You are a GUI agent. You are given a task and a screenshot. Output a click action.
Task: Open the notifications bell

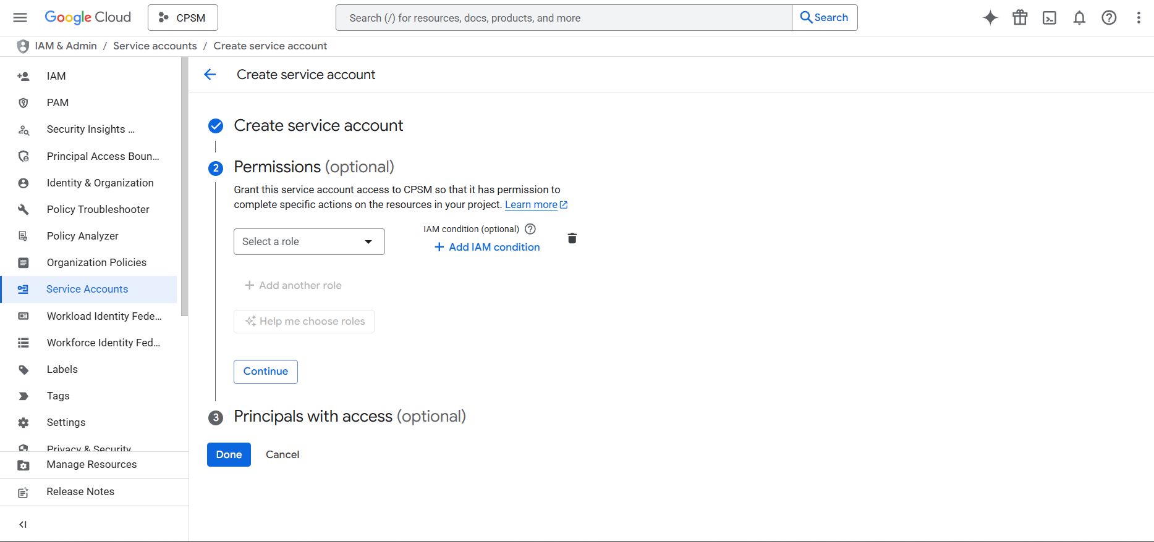click(x=1079, y=17)
